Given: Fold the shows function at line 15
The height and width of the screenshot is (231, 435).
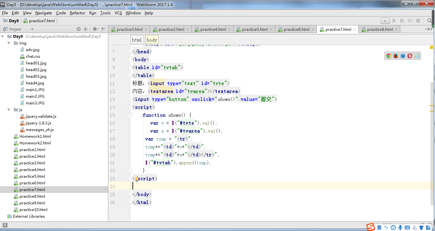Looking at the screenshot, I should pyautogui.click(x=130, y=115).
